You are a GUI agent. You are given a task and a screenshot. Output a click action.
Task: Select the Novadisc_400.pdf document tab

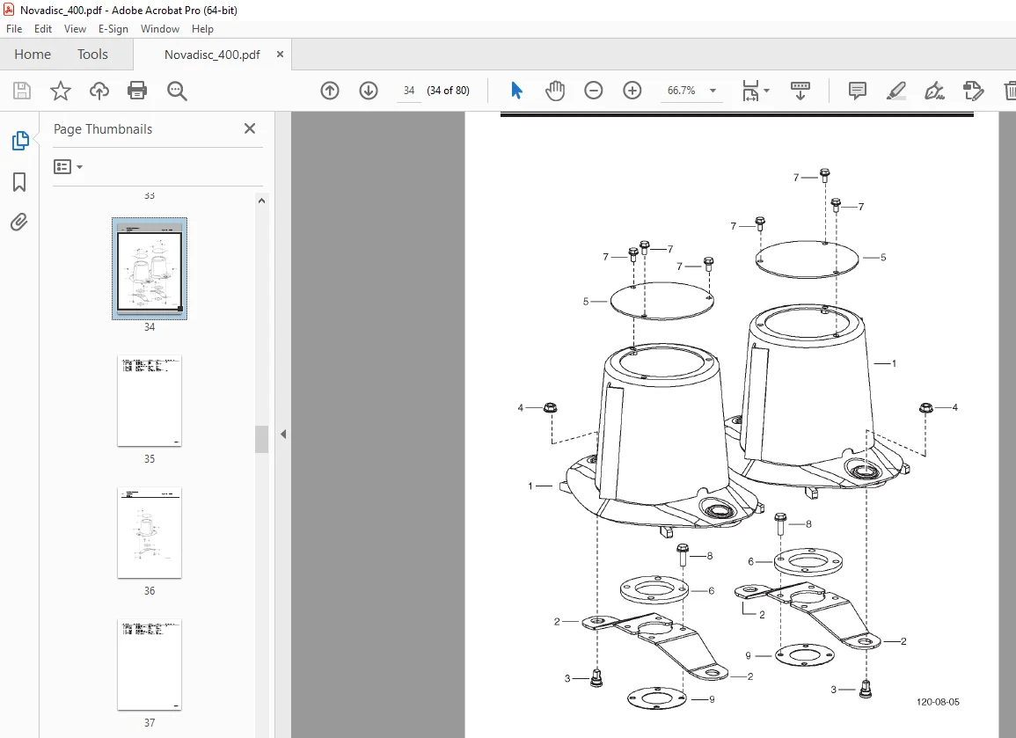click(x=212, y=55)
